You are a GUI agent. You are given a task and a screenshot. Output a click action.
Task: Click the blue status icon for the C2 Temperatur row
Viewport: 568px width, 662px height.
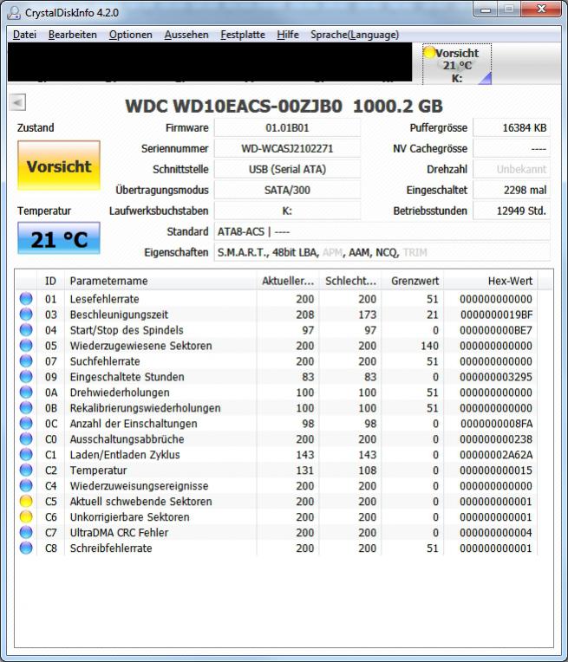tap(26, 470)
